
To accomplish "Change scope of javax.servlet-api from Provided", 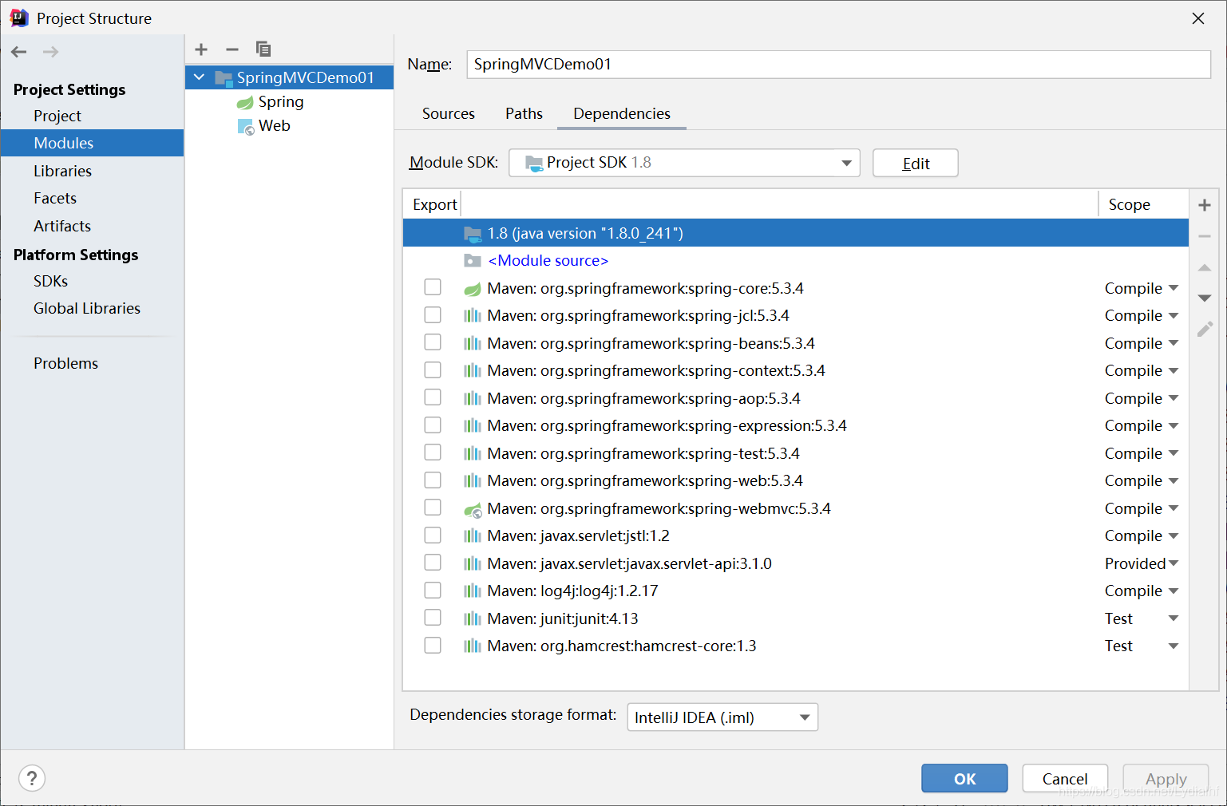I will (1142, 564).
